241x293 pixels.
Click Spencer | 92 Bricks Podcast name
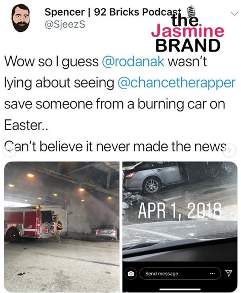pos(113,12)
